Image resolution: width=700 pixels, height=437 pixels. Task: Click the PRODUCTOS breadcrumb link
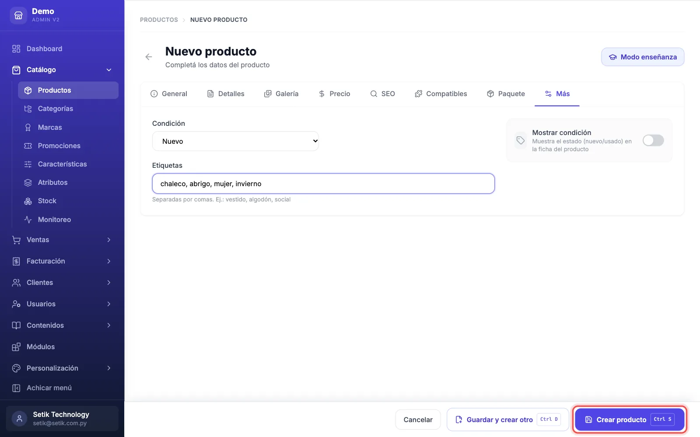click(x=159, y=20)
